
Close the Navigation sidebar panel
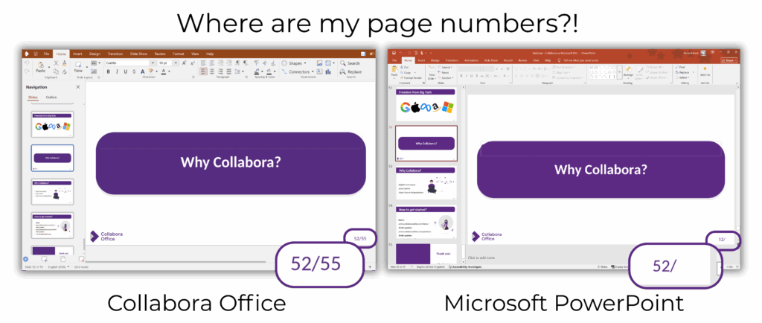[78, 87]
